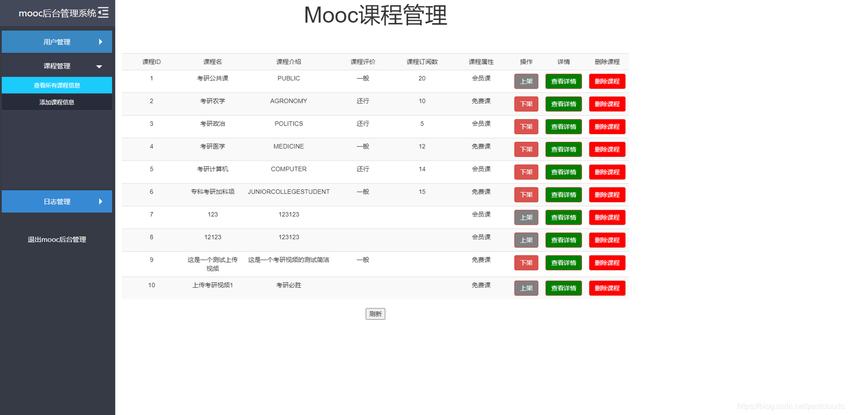
Task: Click 上架 button for 上传考研视频1
Action: [526, 288]
